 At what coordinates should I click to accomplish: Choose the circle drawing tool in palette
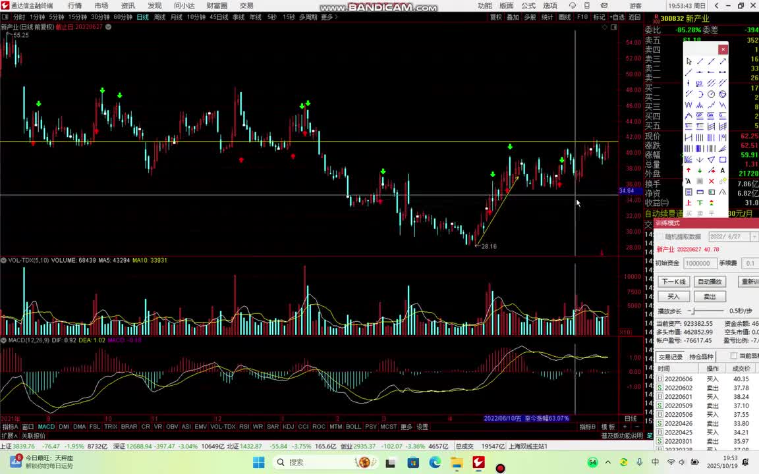click(711, 94)
